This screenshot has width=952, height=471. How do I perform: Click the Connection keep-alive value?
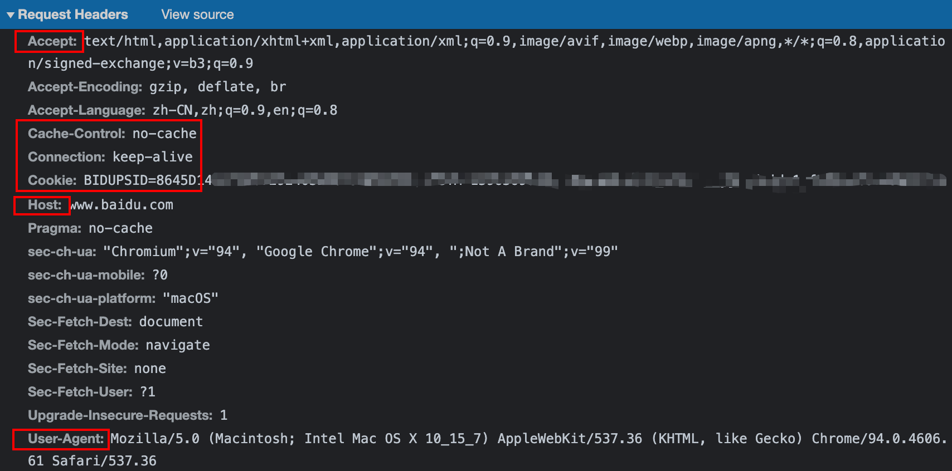click(153, 157)
